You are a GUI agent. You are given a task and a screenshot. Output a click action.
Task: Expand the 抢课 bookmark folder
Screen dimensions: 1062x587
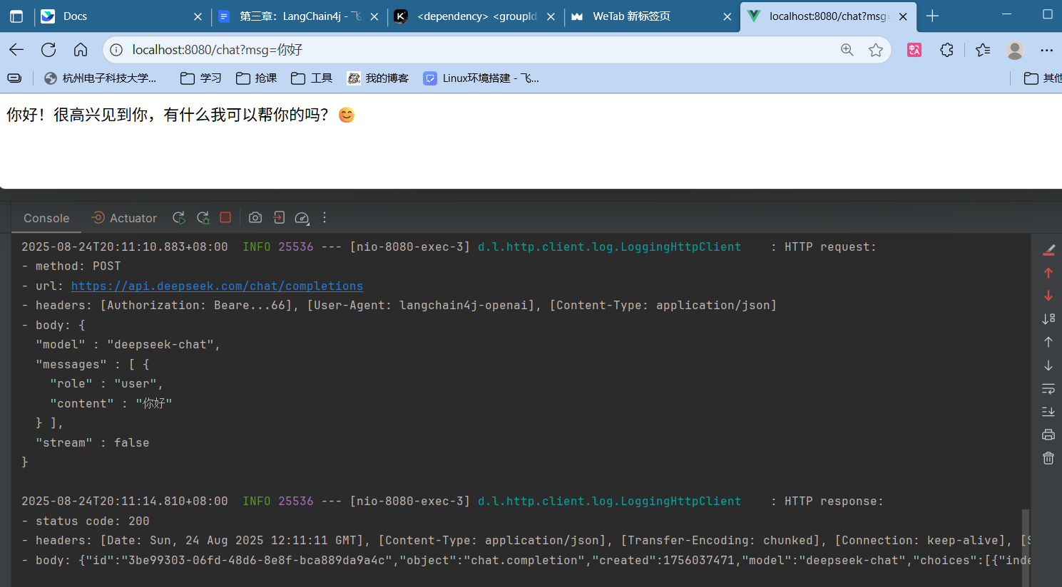tap(256, 78)
